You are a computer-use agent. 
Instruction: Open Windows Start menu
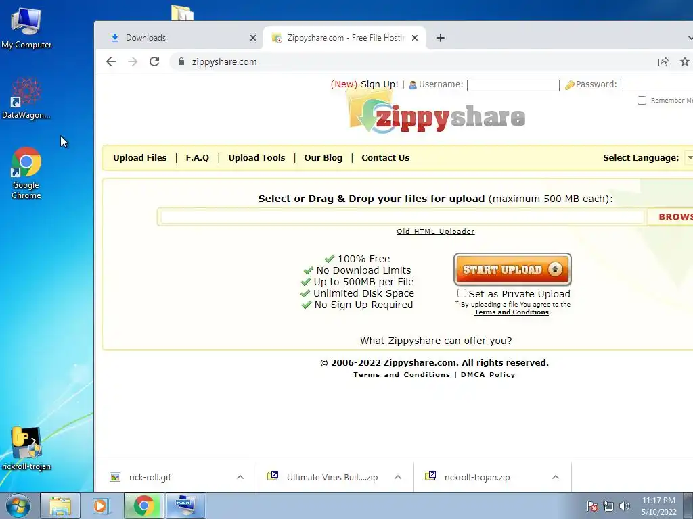point(18,505)
